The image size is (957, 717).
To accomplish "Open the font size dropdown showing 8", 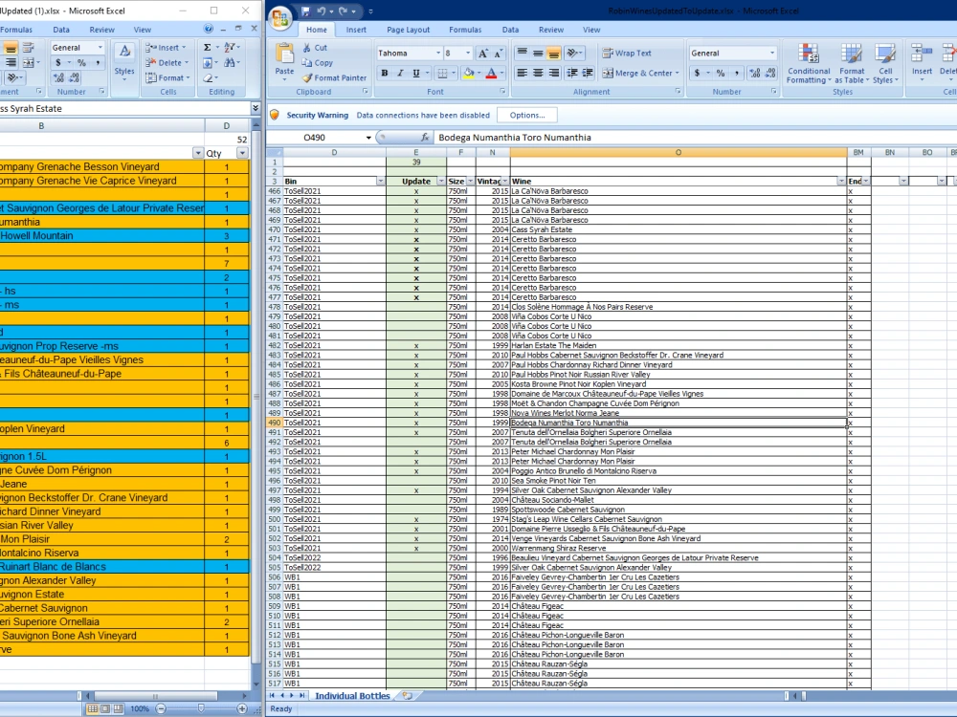I will tap(468, 54).
